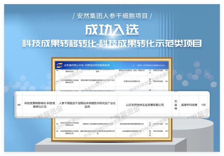This screenshot has width=224, height=156.
Task: Click the header title 山东省科技云平台-科技项目综合管理系统
Action: click(x=87, y=65)
